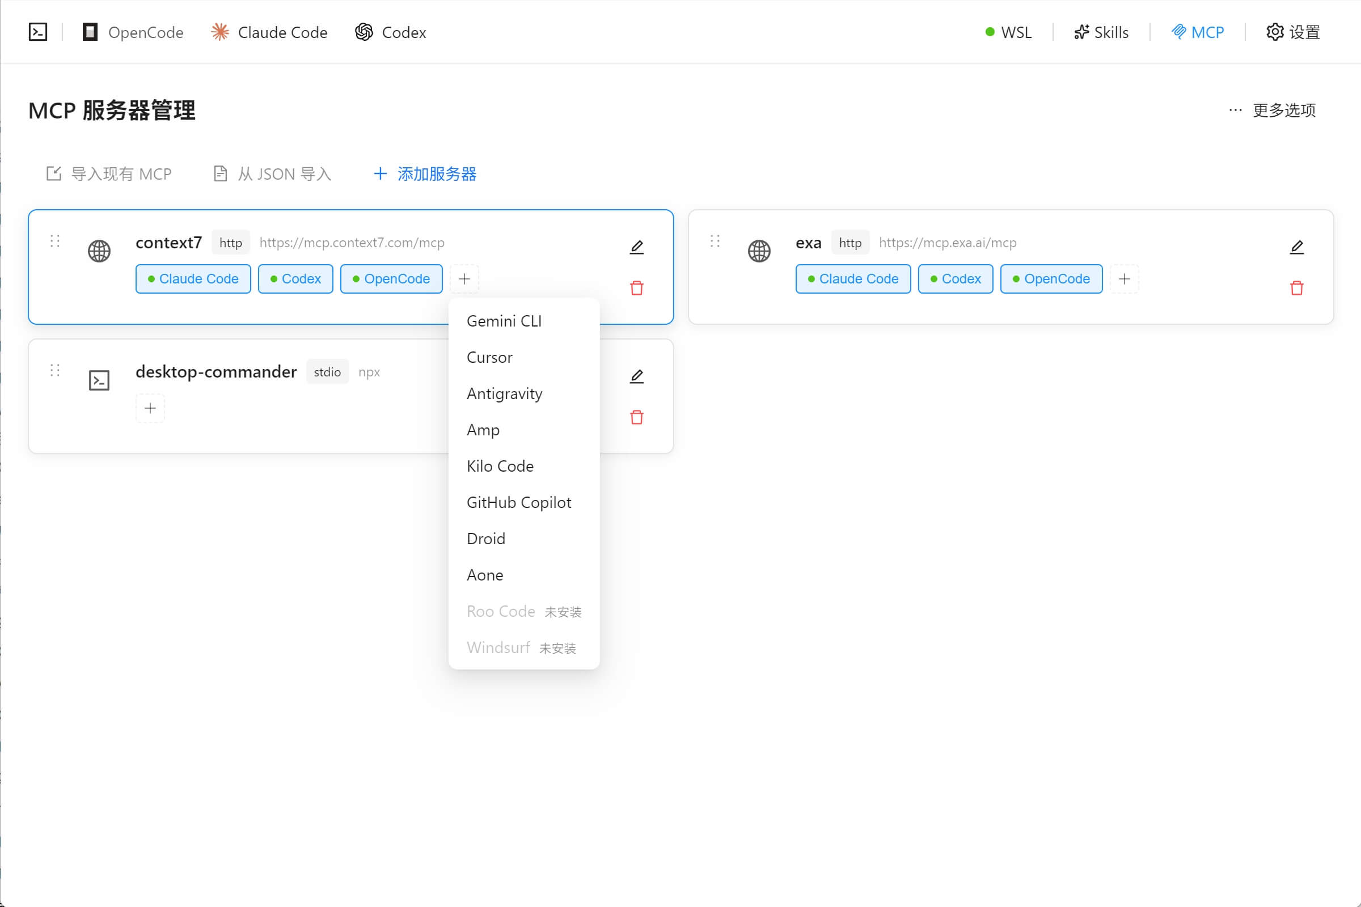Select GitHub Copilot from the dropdown
Viewport: 1361px width, 907px height.
[524, 503]
